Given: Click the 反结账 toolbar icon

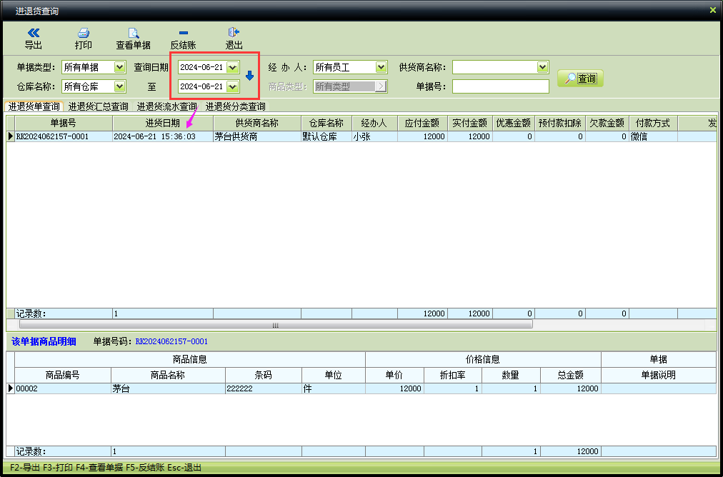Looking at the screenshot, I should point(183,34).
